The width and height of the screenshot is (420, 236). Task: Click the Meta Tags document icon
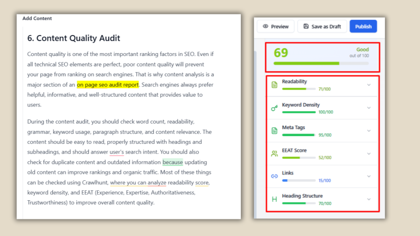(274, 131)
